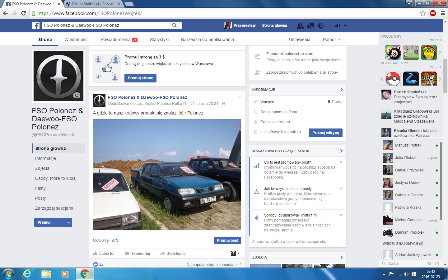The width and height of the screenshot is (448, 280).
Task: Open friends list settings gear icon
Action: (429, 263)
